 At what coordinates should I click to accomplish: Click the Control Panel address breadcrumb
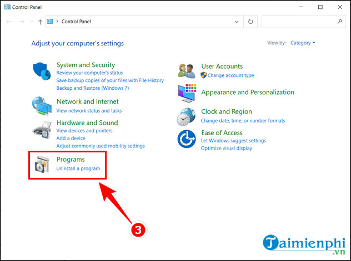point(76,22)
